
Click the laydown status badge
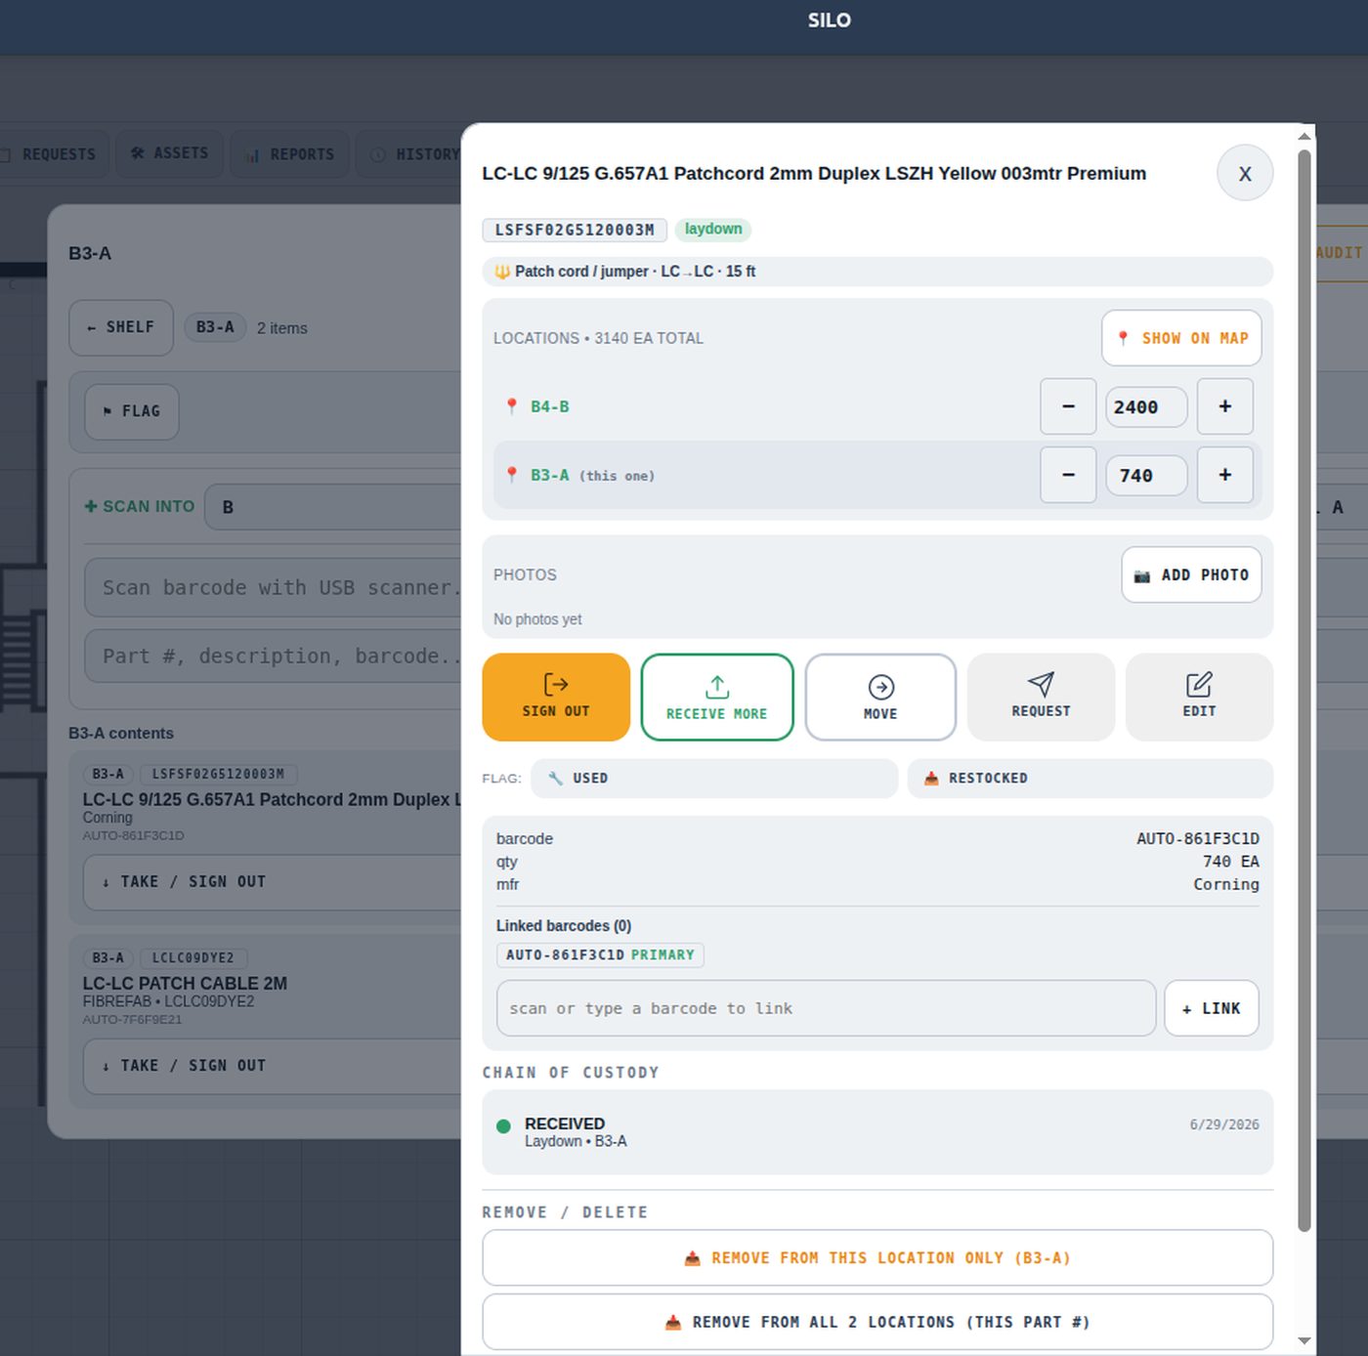click(713, 230)
